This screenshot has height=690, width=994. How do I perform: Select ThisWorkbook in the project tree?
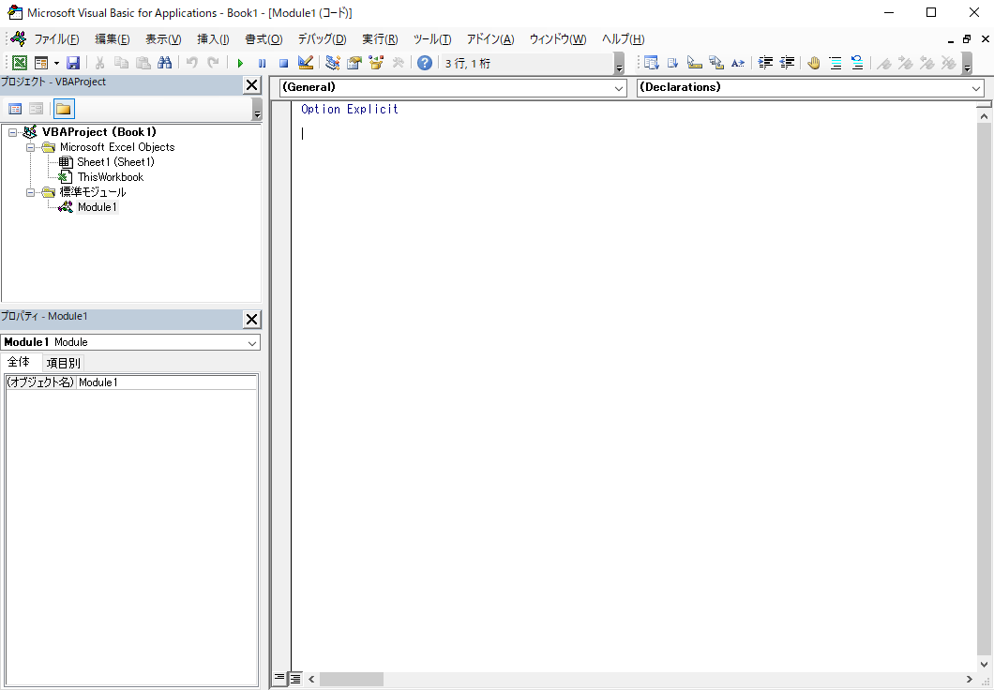[111, 177]
